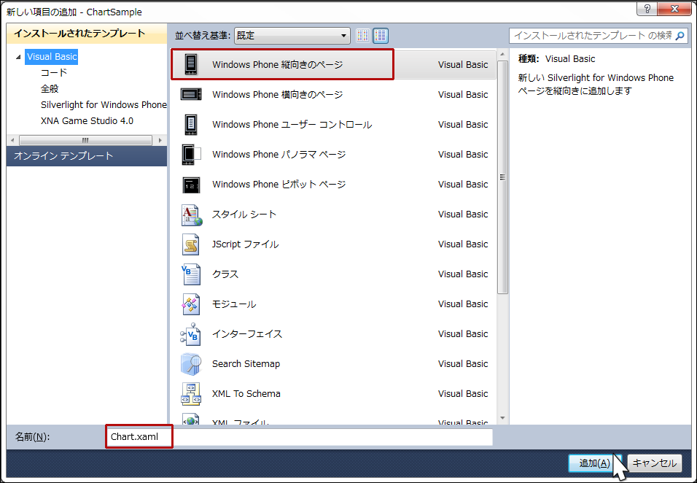Click the 'JScript ファイル' label
Screen dimensions: 697x483
click(x=246, y=244)
